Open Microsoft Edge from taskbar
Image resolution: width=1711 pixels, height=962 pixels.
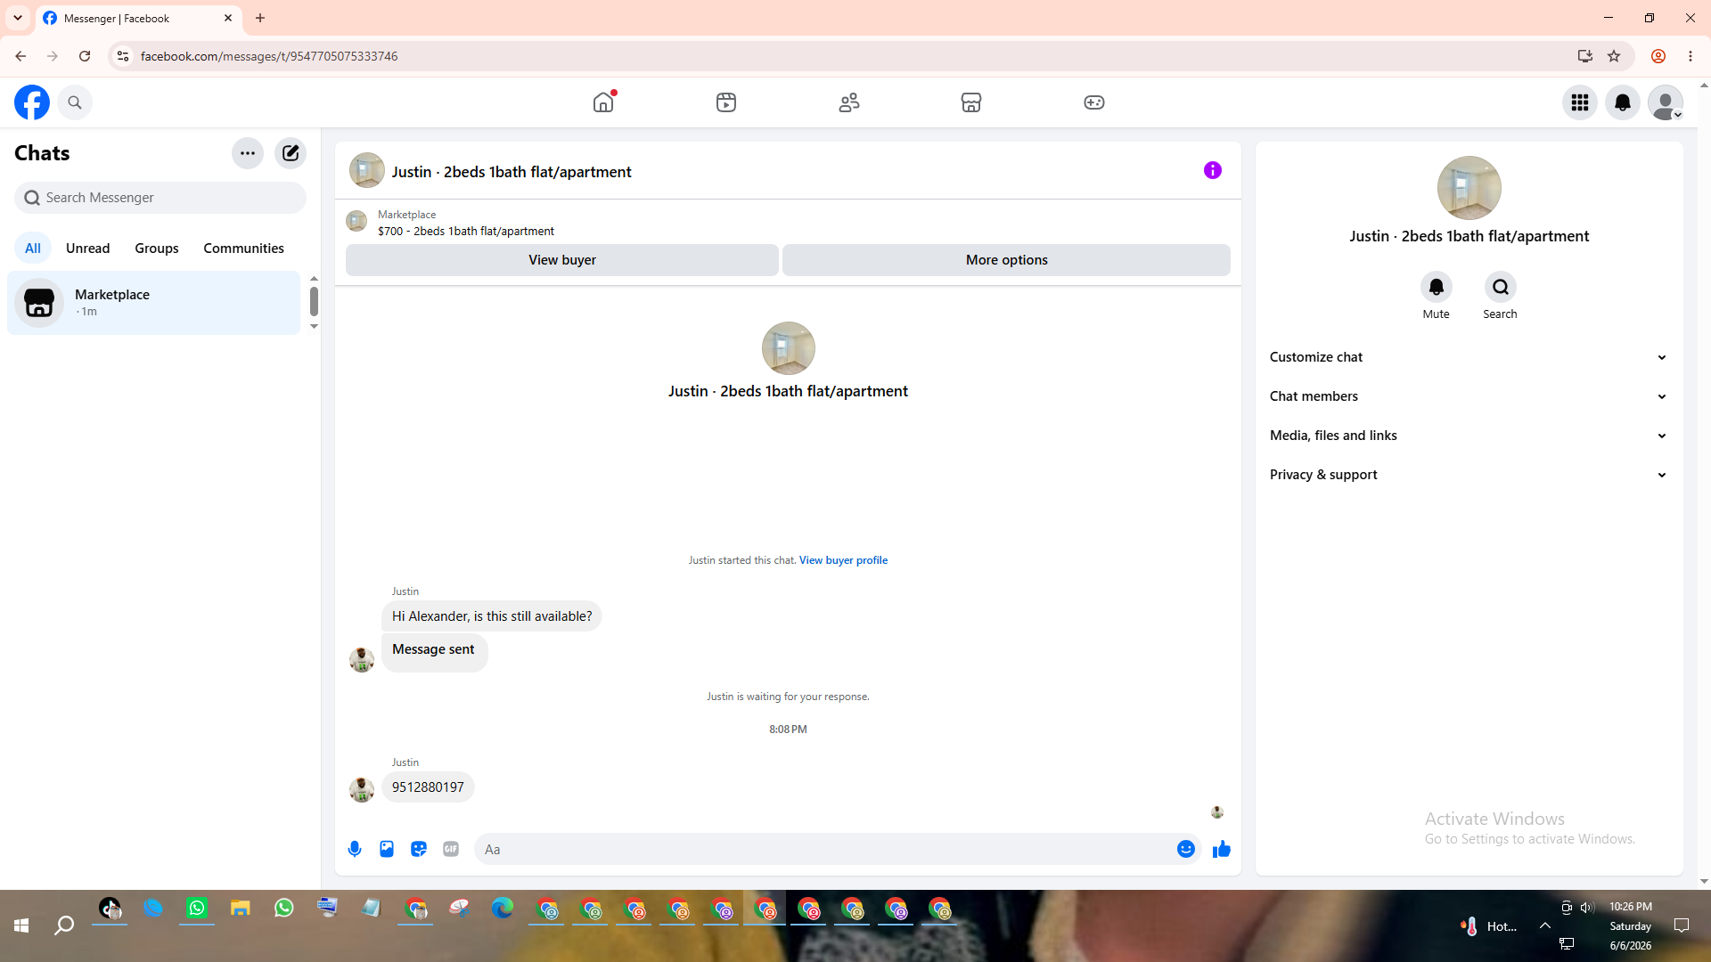[x=503, y=909]
